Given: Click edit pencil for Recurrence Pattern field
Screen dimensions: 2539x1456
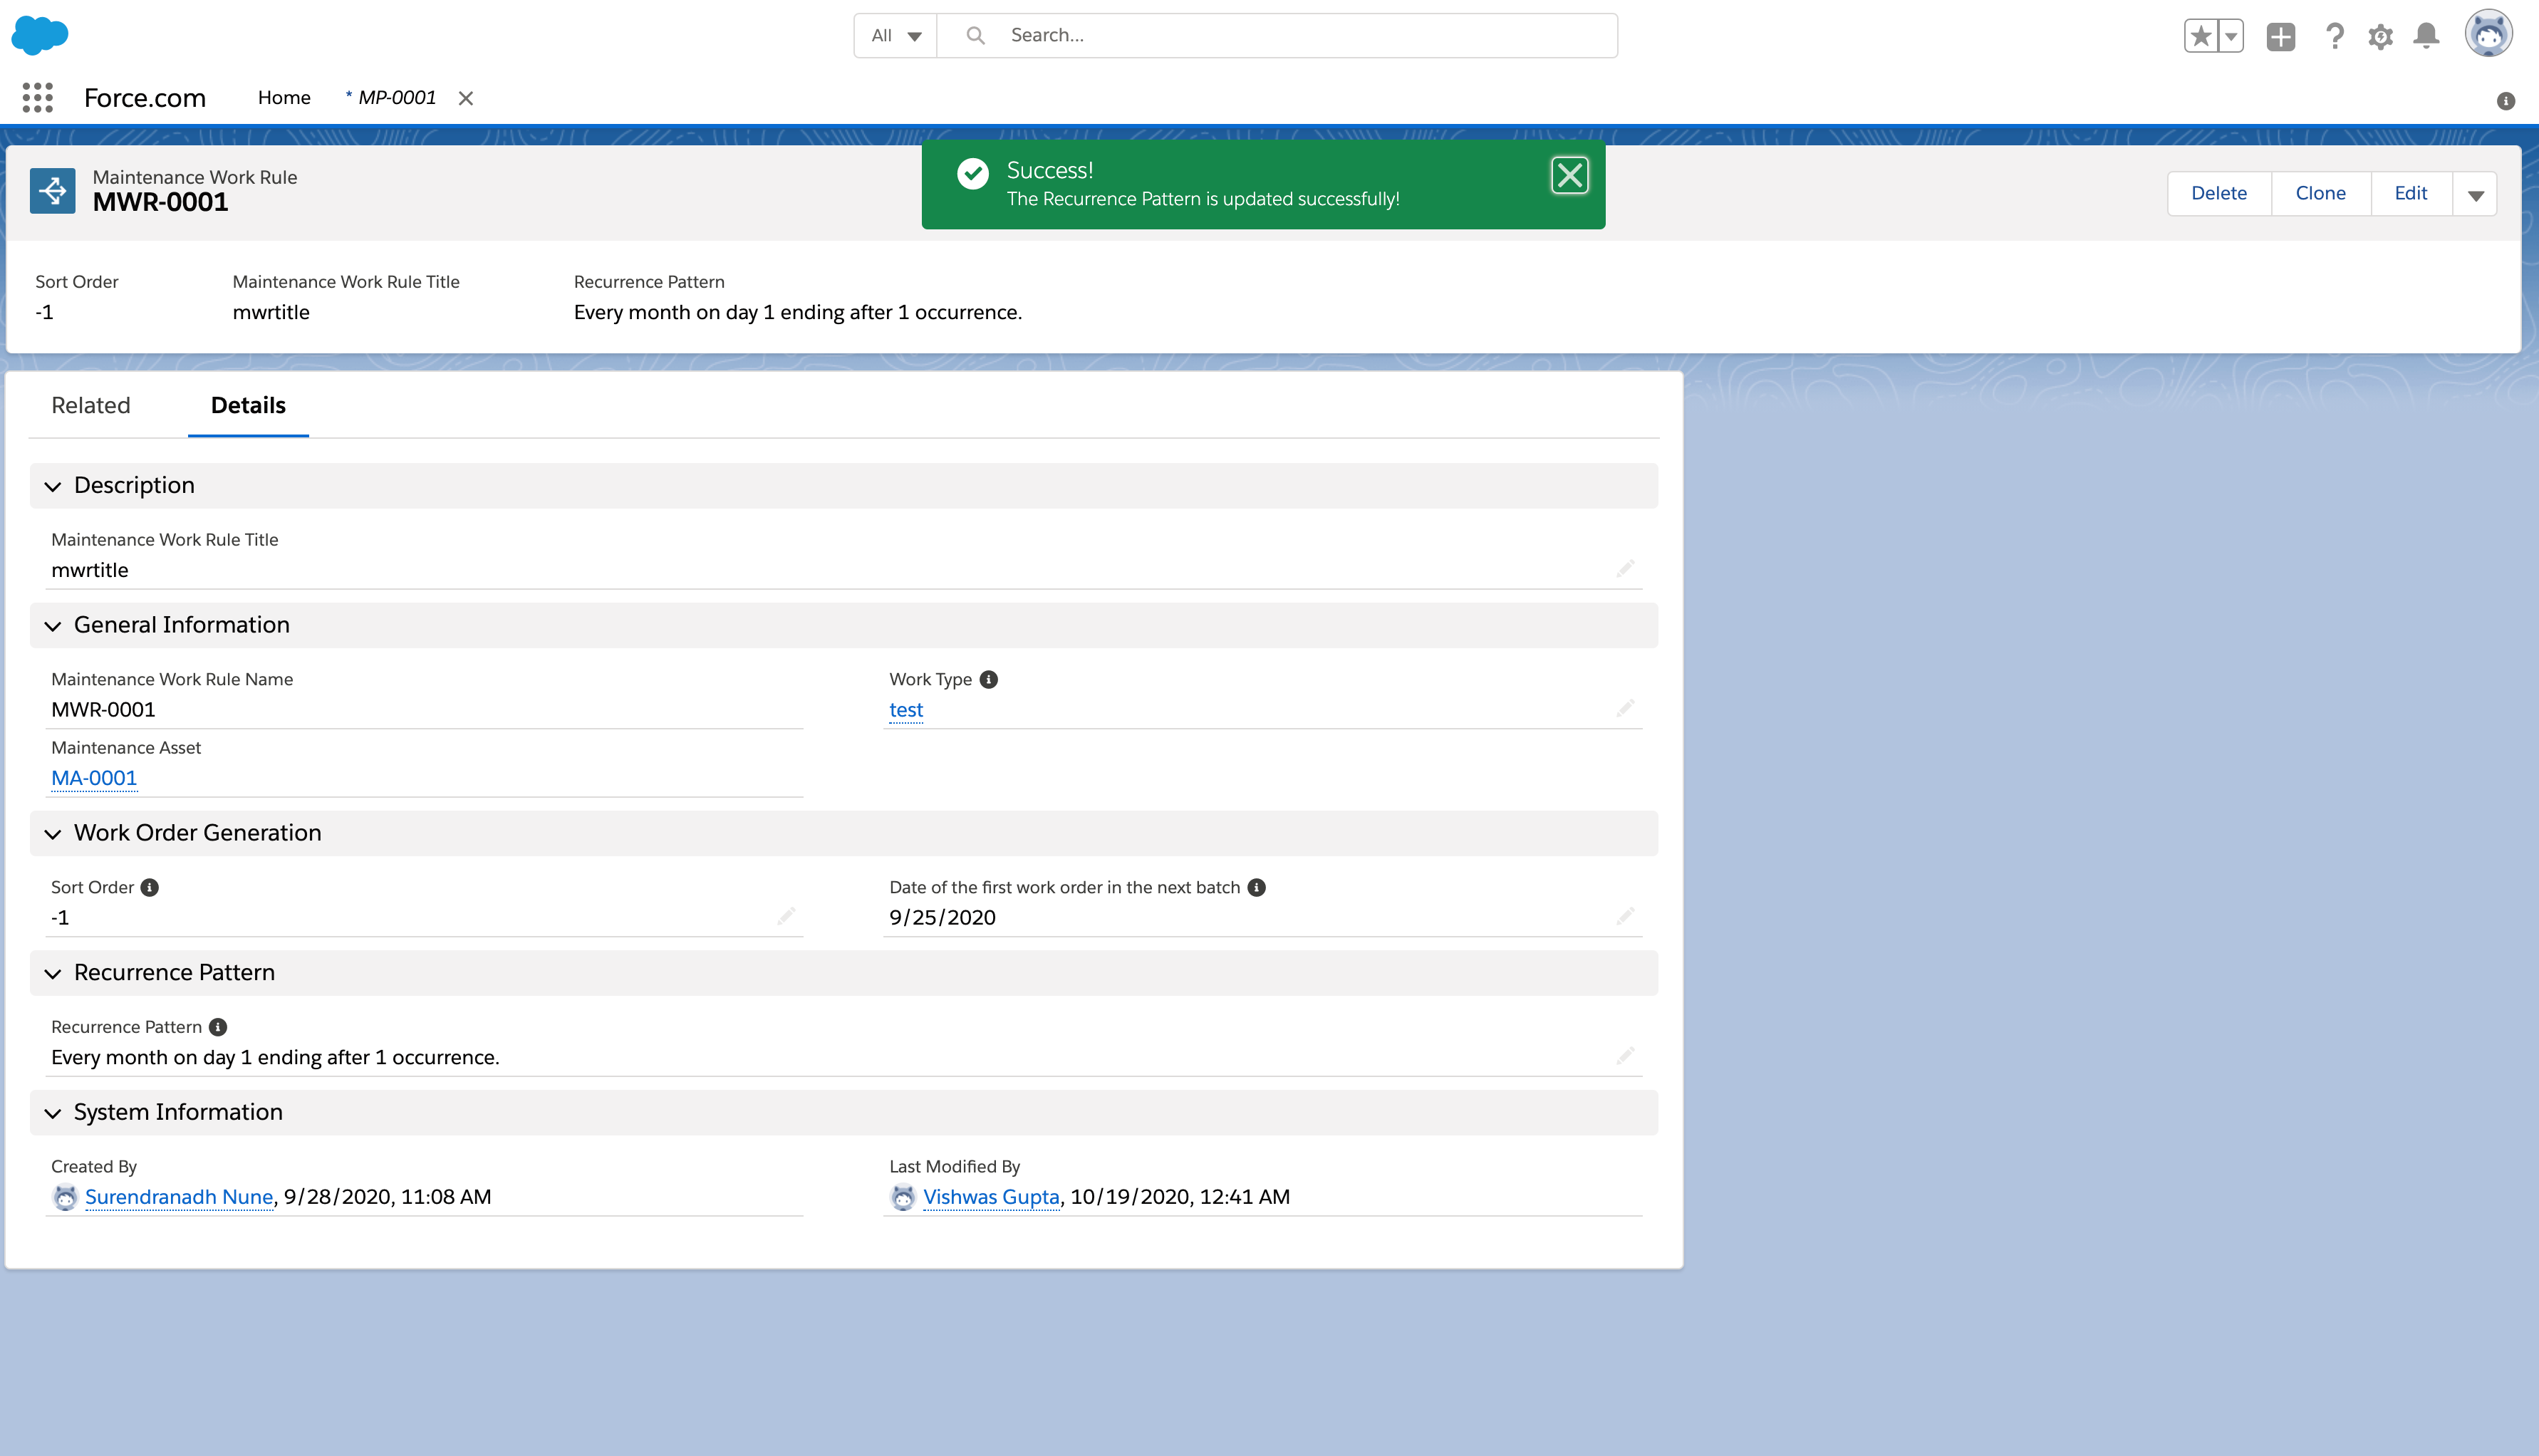Looking at the screenshot, I should click(x=1625, y=1056).
